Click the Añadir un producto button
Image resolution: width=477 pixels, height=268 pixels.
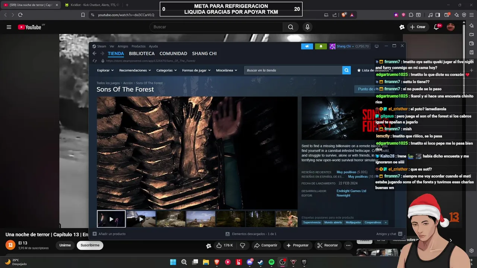click(x=109, y=234)
